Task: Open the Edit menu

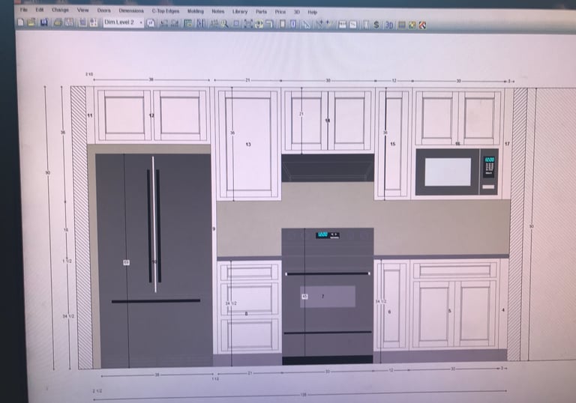Action: click(40, 10)
